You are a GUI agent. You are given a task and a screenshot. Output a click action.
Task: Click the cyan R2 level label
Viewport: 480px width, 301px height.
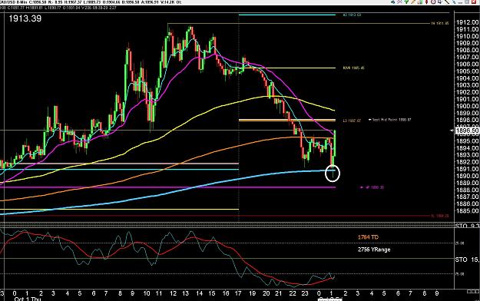click(x=352, y=15)
